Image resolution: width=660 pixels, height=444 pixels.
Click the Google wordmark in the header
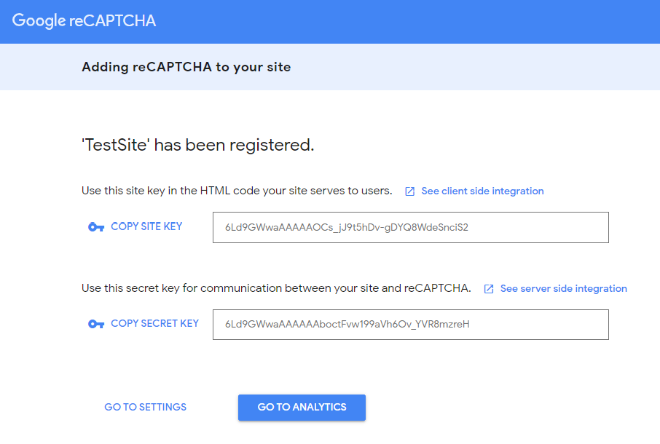pyautogui.click(x=39, y=20)
